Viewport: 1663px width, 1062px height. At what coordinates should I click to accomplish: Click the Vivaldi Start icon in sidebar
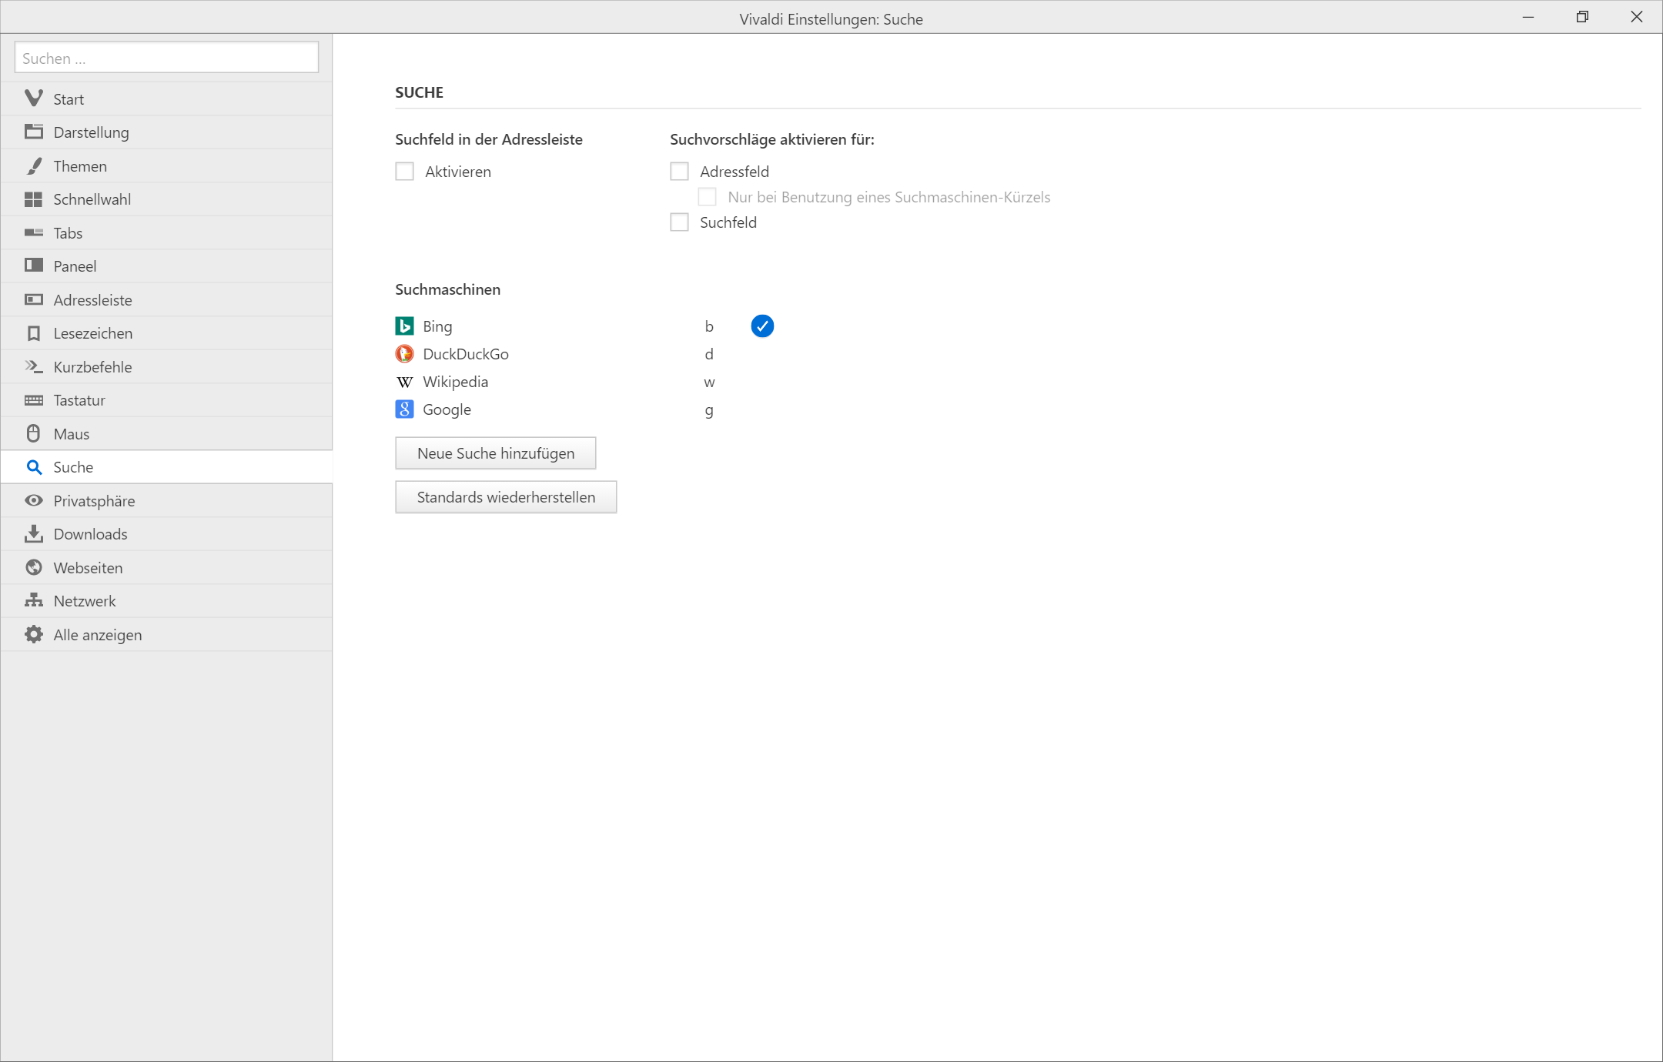pyautogui.click(x=33, y=99)
